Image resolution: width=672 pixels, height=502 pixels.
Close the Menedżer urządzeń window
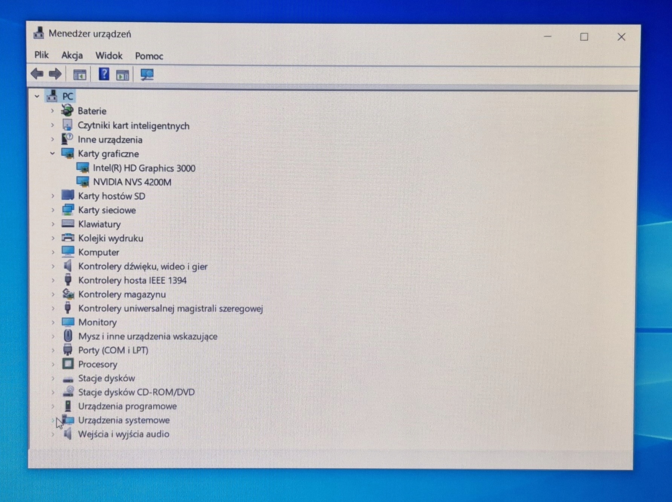[622, 37]
